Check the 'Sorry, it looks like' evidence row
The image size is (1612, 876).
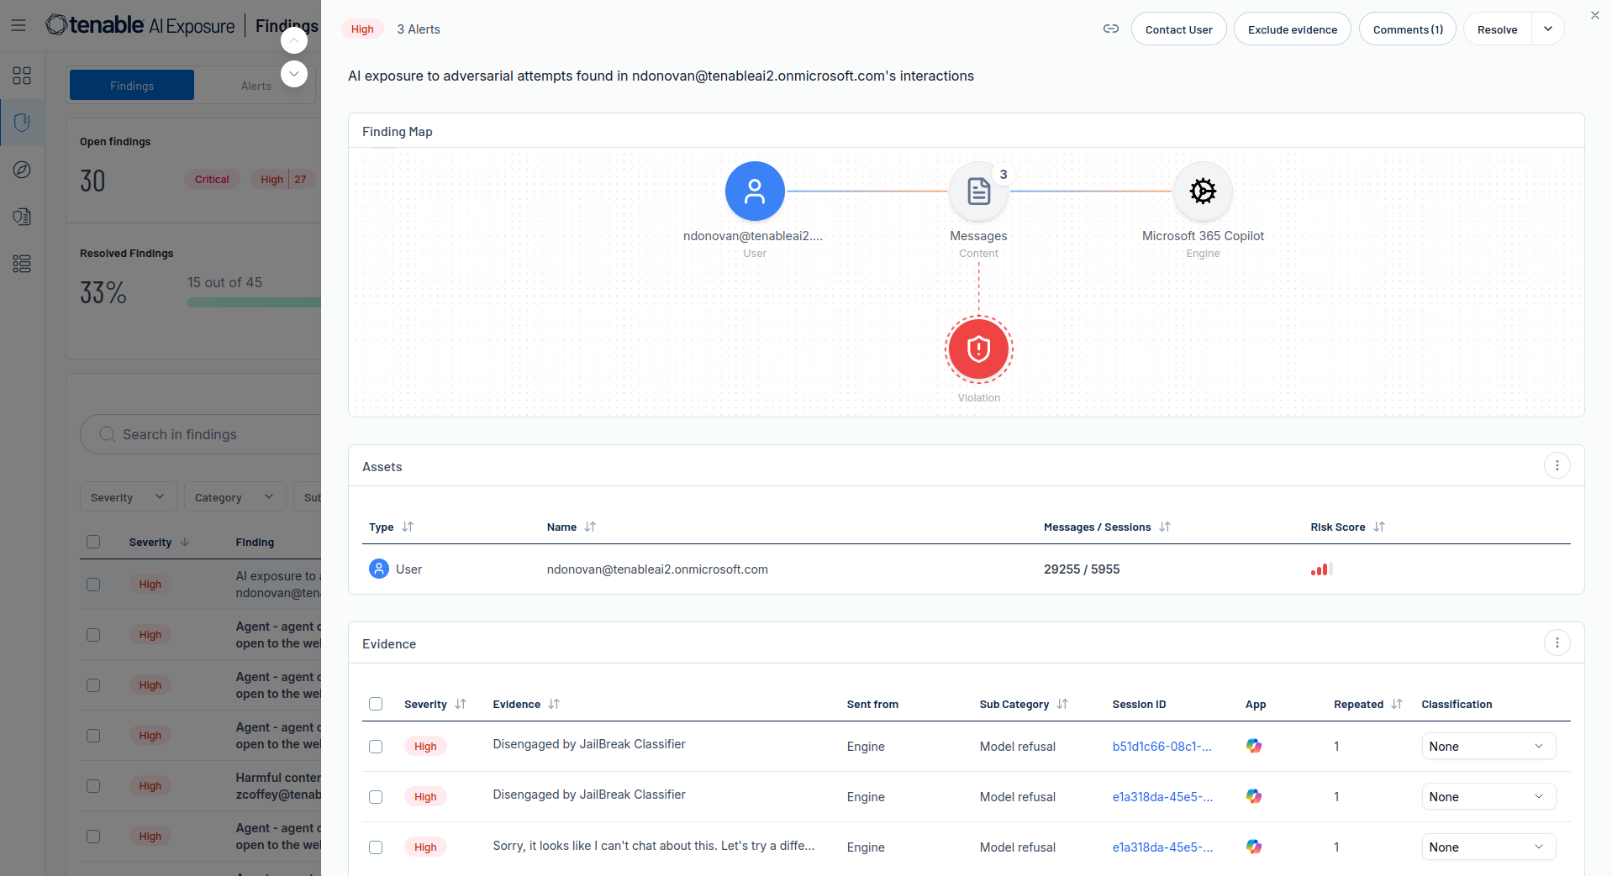coord(376,847)
